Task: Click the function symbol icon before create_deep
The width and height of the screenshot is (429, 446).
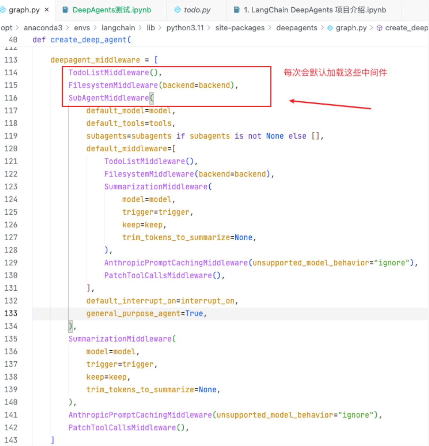Action: click(379, 28)
